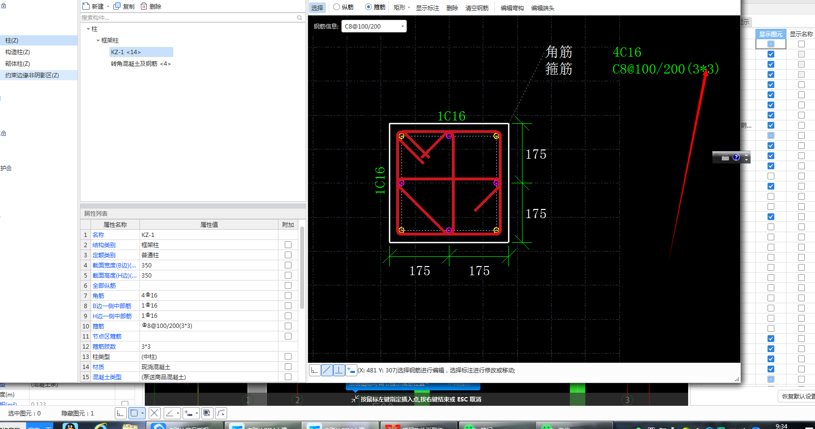
Task: Click the cross intersection icon in bottom toolbar
Action: 154,413
